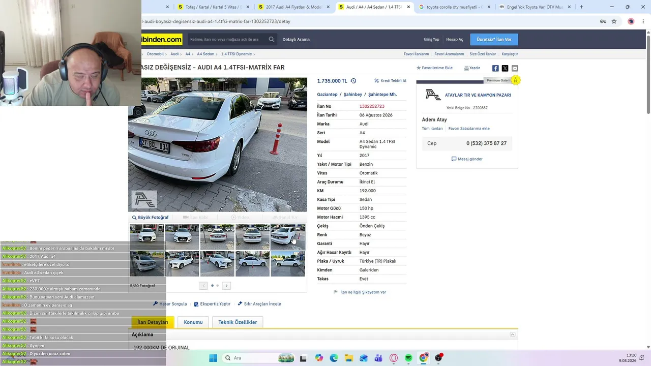
Task: Go to next photo thumbnail page
Action: [x=227, y=286]
